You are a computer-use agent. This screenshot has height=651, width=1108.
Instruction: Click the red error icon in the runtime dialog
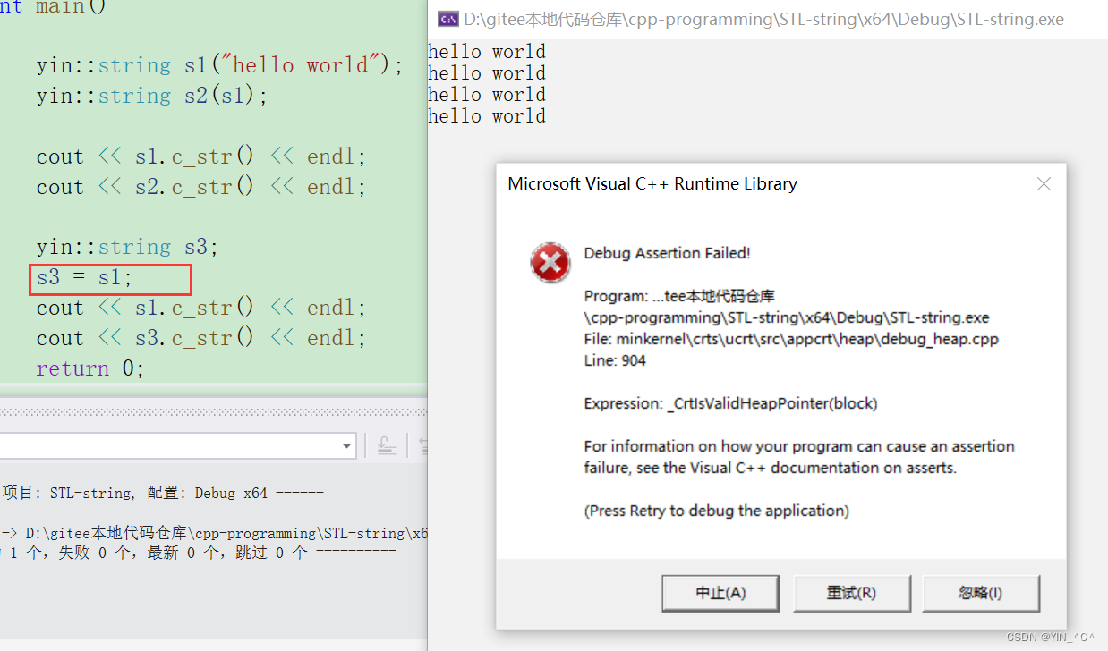pos(550,263)
